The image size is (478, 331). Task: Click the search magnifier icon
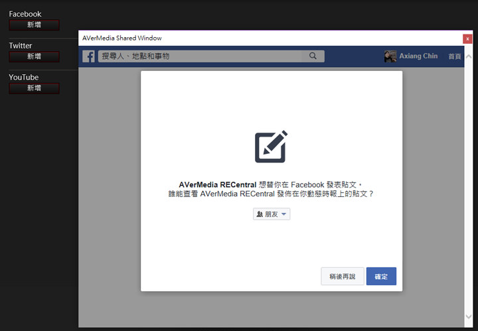coord(313,56)
